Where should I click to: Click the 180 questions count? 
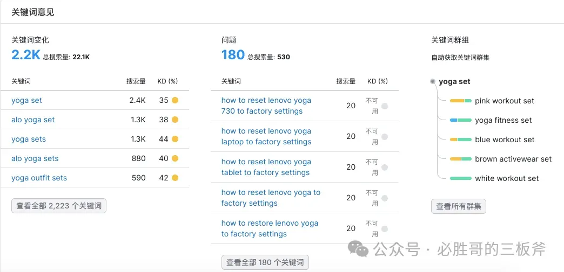click(x=233, y=54)
